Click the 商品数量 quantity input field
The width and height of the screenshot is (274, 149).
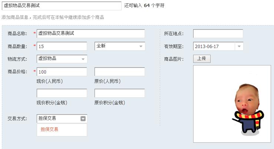pos(62,46)
